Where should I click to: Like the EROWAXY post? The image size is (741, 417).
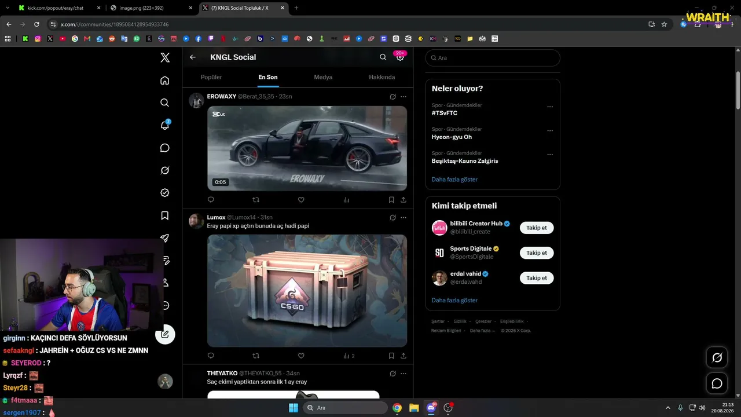tap(301, 200)
